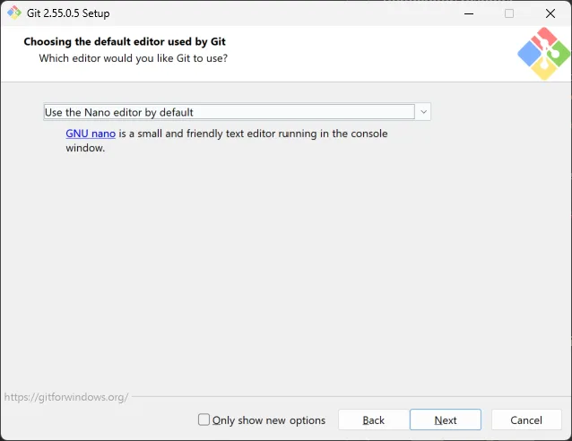
Task: Click the heading 'Choosing the default editor used by Git'
Action: pos(125,41)
